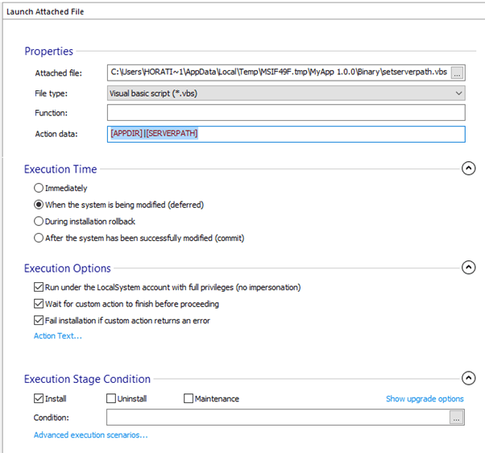485x453 pixels.
Task: Open the File type dropdown
Action: pyautogui.click(x=286, y=94)
